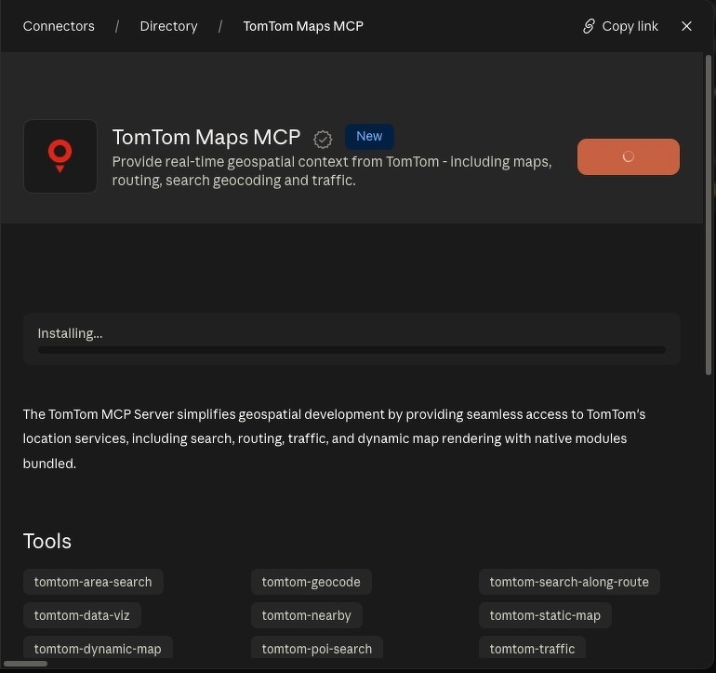Click the Installing... status text
The width and height of the screenshot is (716, 673).
pos(70,333)
